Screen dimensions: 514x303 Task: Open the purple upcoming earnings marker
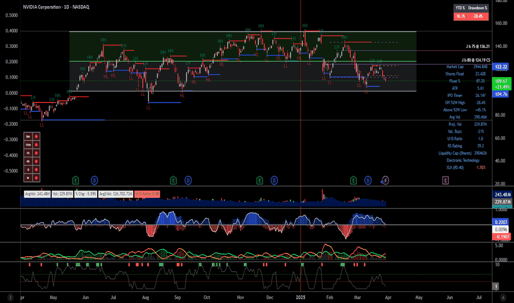[445, 180]
